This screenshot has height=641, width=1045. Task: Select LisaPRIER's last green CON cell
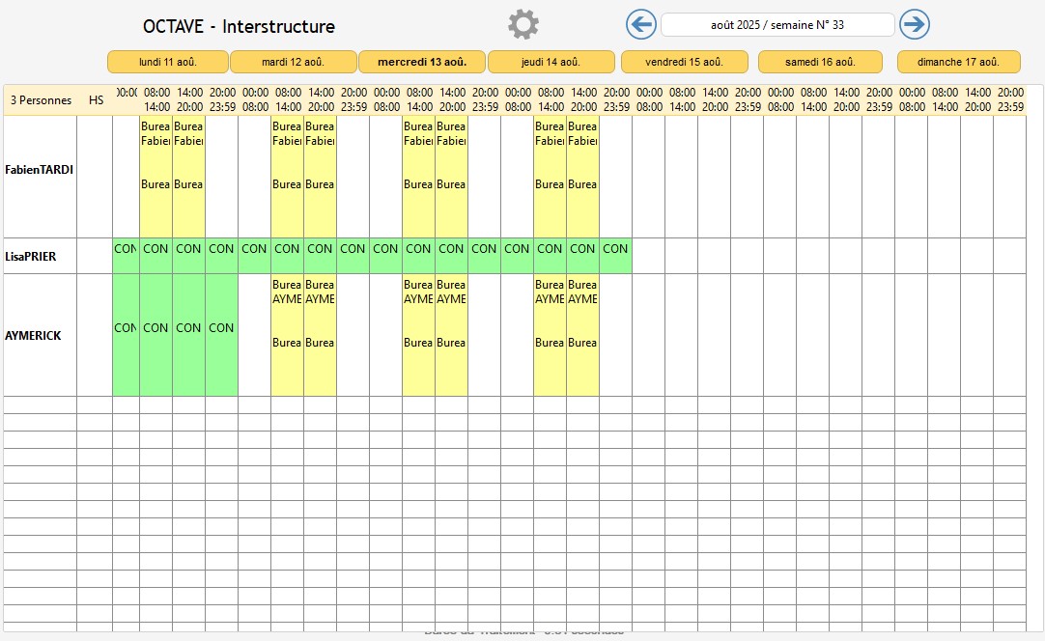(x=615, y=256)
